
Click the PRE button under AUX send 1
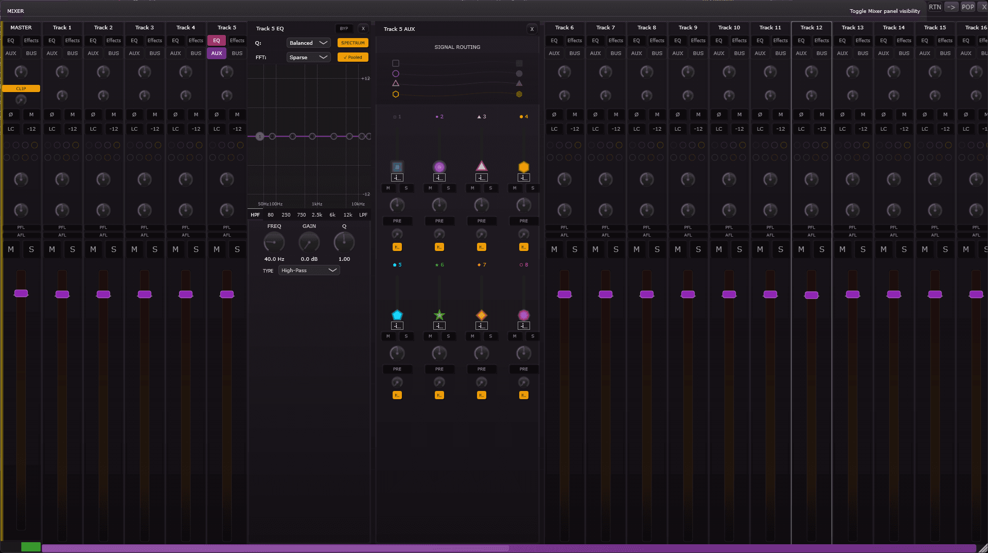click(x=397, y=221)
